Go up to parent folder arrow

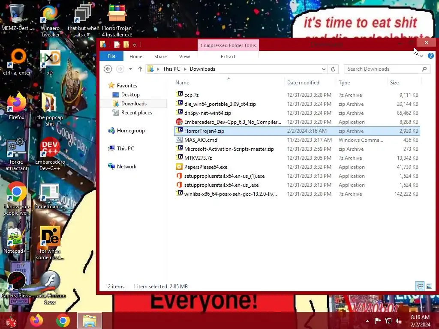click(x=140, y=69)
